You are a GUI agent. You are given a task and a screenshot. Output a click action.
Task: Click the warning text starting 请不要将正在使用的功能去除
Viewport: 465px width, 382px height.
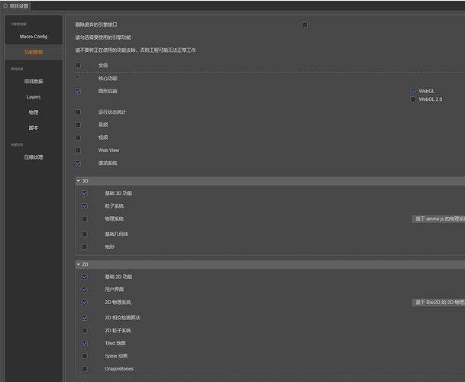[x=135, y=50]
